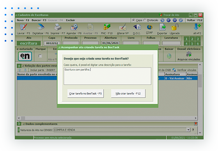Image resolution: width=218 pixels, height=151 pixels.
Task: Switch to section 1 number tab
Action: tap(186, 39)
